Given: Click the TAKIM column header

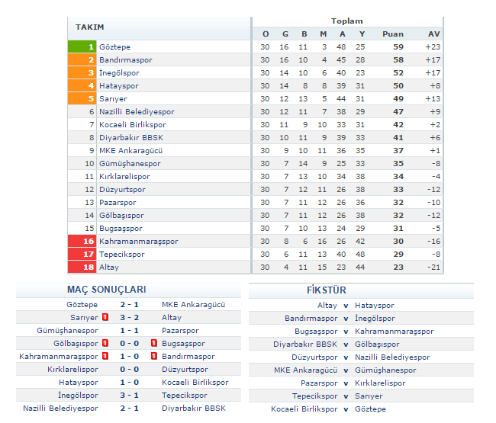Looking at the screenshot, I should pos(90,27).
